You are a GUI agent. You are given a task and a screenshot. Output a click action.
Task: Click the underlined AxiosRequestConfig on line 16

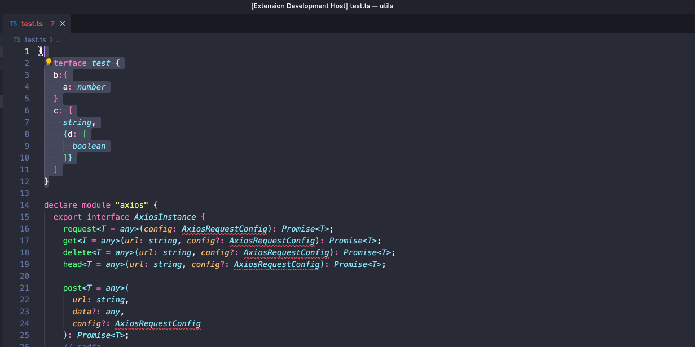pyautogui.click(x=224, y=228)
